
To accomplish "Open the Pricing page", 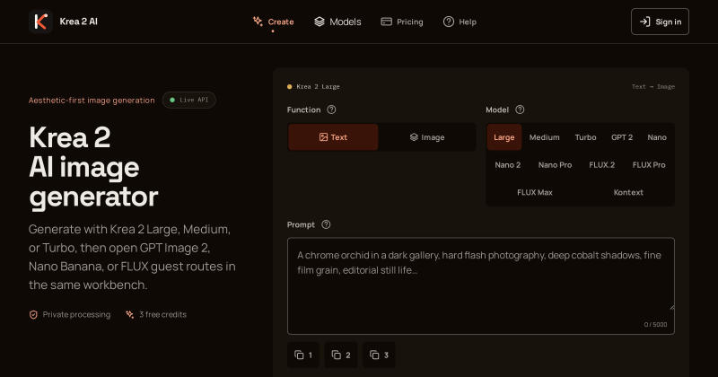I will pos(402,22).
